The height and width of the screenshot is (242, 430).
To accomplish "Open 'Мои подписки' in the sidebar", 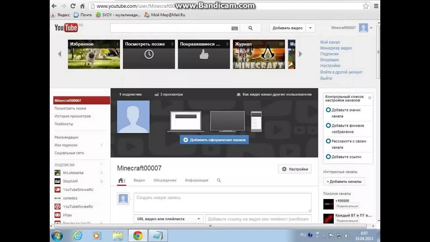I will pos(66,145).
